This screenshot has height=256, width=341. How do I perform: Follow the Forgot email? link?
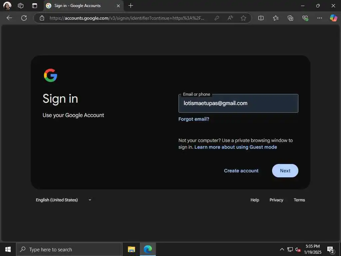point(194,119)
